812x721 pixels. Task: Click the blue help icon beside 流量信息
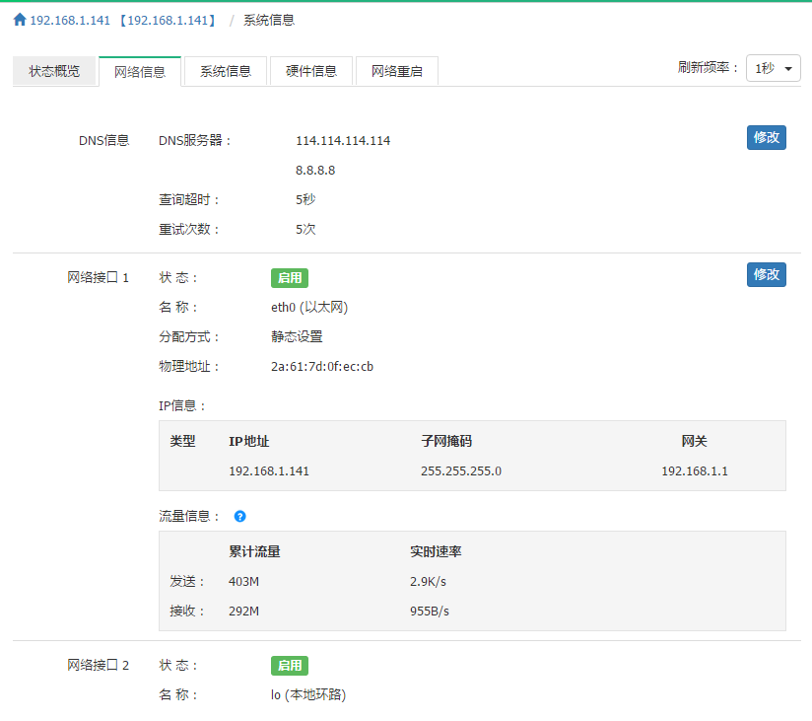pyautogui.click(x=240, y=516)
